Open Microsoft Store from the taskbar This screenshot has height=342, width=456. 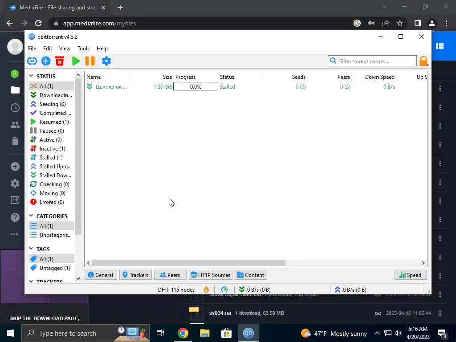click(226, 333)
